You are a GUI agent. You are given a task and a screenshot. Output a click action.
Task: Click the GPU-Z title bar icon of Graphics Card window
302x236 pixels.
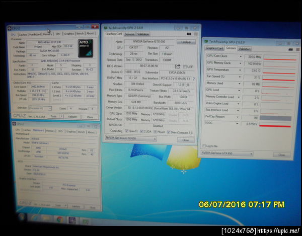[x=106, y=28]
